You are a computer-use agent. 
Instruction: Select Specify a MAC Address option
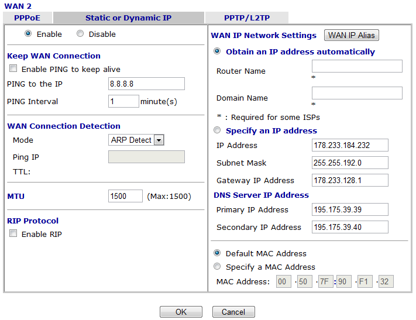coord(217,267)
